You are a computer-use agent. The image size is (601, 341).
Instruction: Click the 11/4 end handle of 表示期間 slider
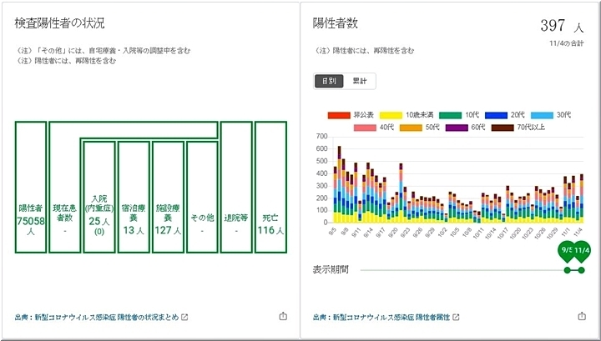click(x=582, y=269)
